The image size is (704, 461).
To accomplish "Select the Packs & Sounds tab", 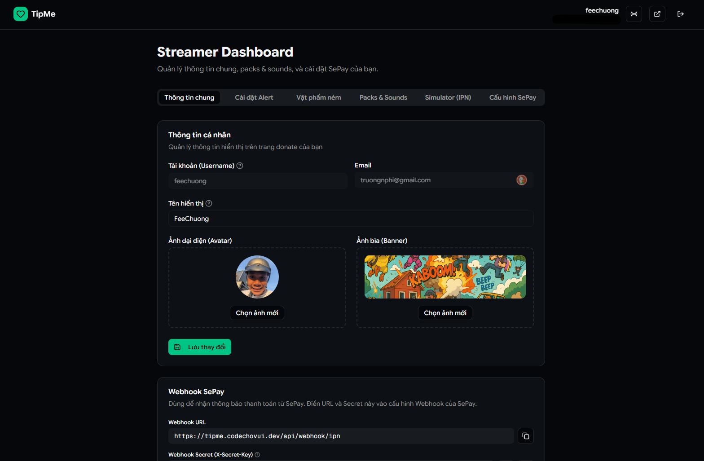I will pyautogui.click(x=383, y=97).
